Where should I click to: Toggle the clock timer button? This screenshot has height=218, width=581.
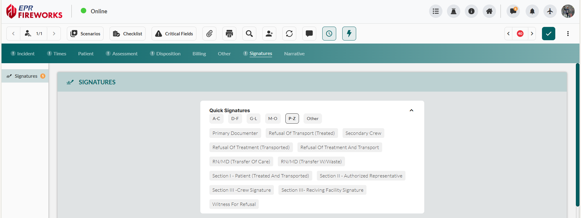[329, 34]
